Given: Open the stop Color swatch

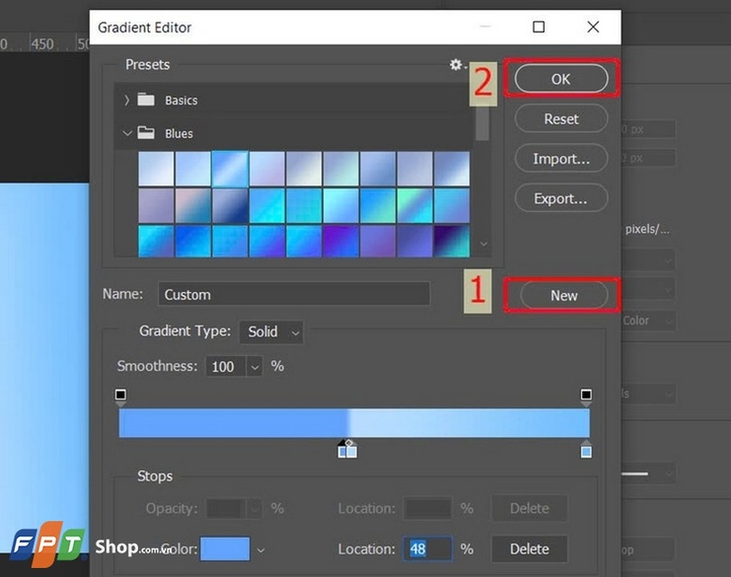Looking at the screenshot, I should click(x=225, y=549).
